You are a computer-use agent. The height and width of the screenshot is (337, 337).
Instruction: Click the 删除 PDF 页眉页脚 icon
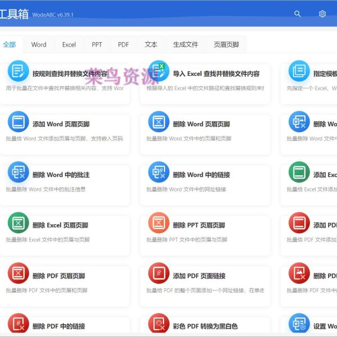[x=18, y=274]
